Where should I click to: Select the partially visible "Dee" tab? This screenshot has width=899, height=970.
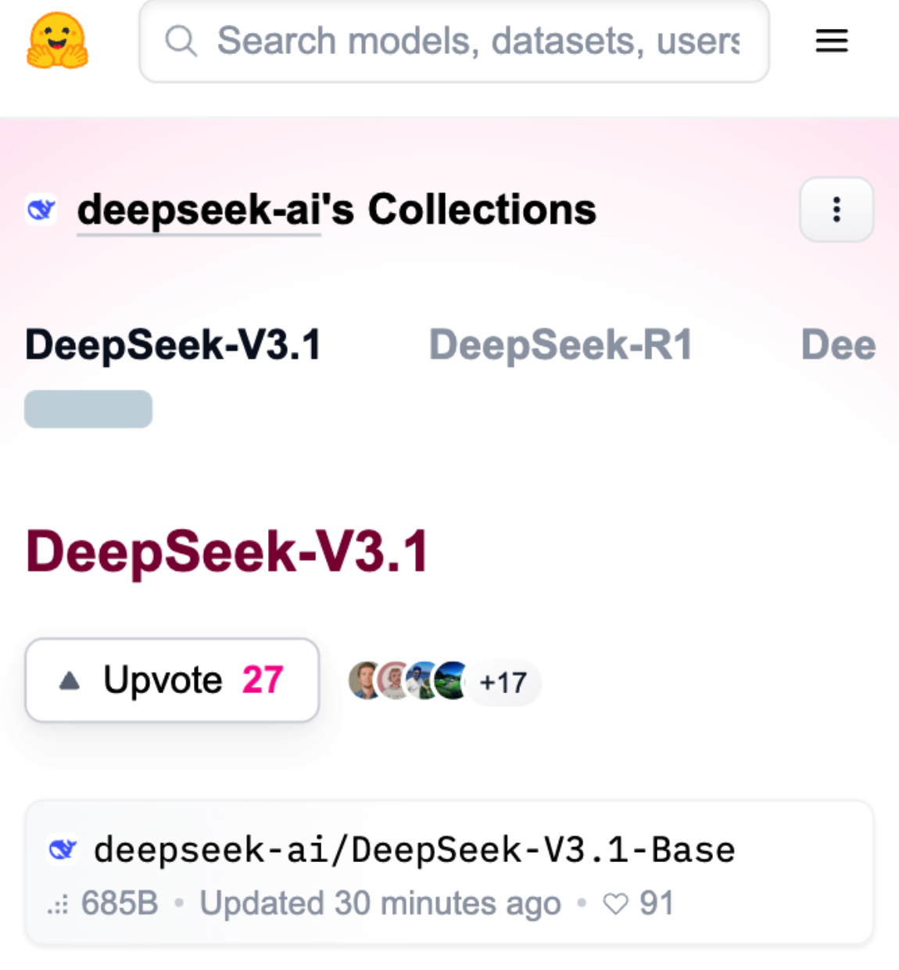(x=838, y=345)
